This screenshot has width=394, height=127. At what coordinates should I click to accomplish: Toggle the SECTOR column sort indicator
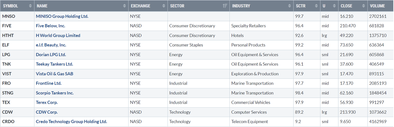(225, 6)
